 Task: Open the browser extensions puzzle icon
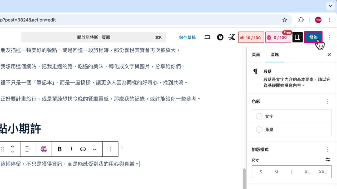tap(301, 20)
